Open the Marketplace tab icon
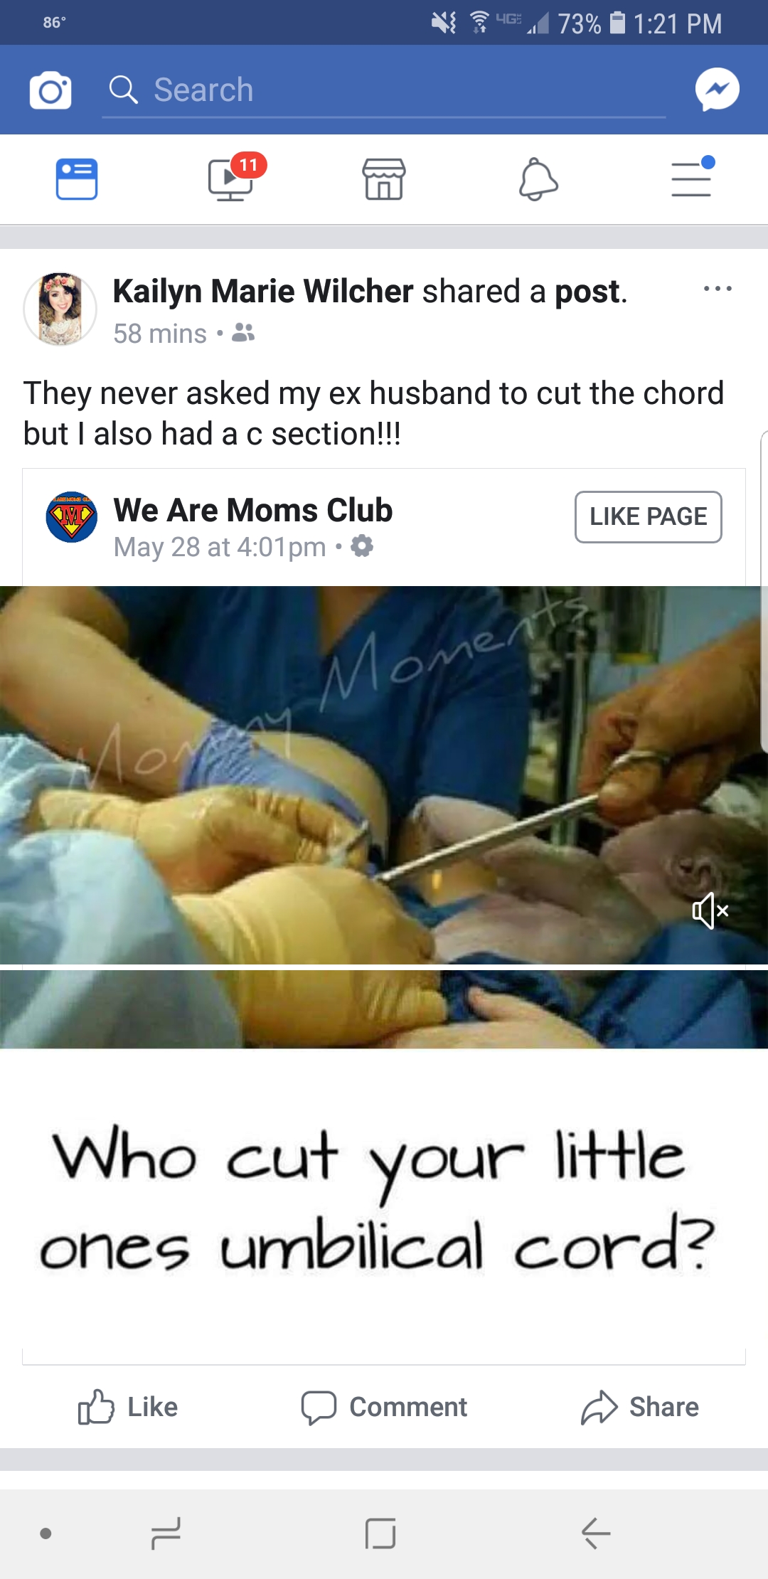The width and height of the screenshot is (768, 1579). 384,179
